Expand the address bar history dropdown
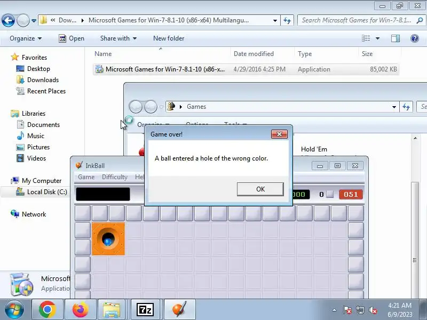Viewport: 427px width, 320px height. pos(275,20)
